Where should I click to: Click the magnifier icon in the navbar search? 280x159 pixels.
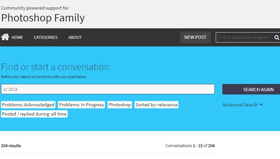pos(277,38)
